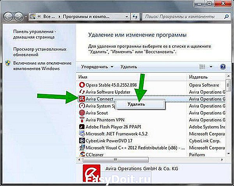Select the Avira Software Updater icon

tap(82, 92)
